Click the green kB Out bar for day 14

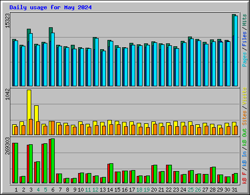(111, 174)
